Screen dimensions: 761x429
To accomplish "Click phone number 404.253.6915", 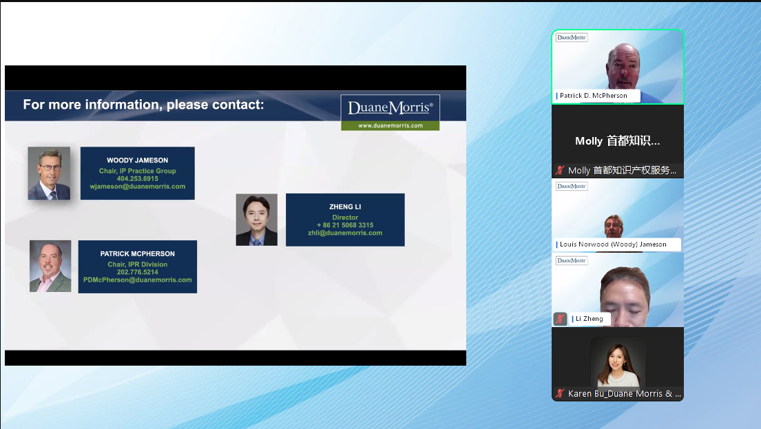I will coord(137,178).
